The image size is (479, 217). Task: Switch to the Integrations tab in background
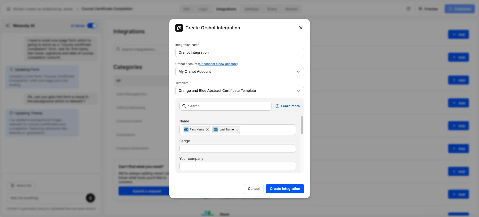[x=226, y=9]
